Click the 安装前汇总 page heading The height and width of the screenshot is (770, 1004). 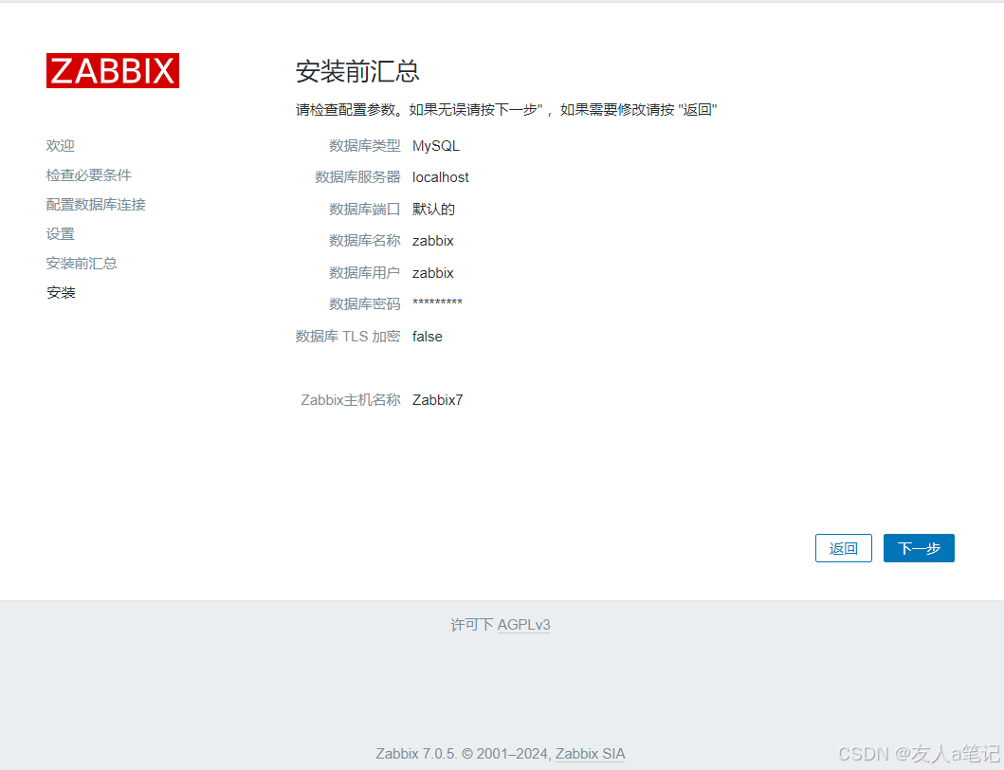coord(357,71)
